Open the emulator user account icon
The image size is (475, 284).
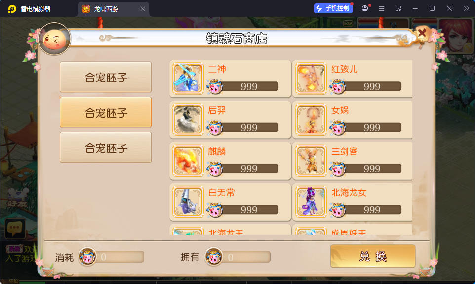point(365,8)
